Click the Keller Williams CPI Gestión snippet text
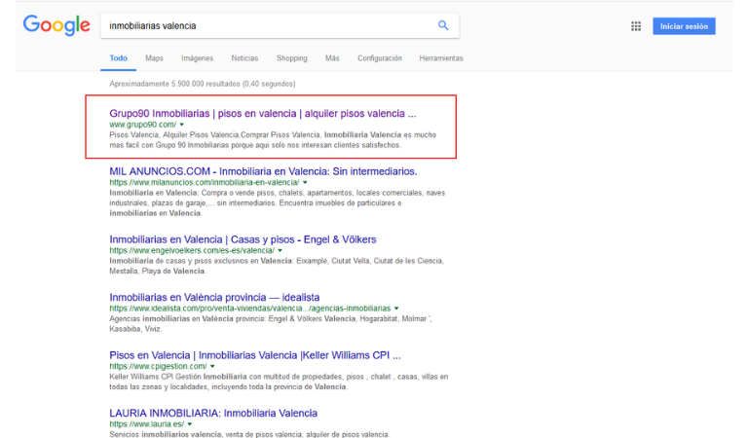 279,382
